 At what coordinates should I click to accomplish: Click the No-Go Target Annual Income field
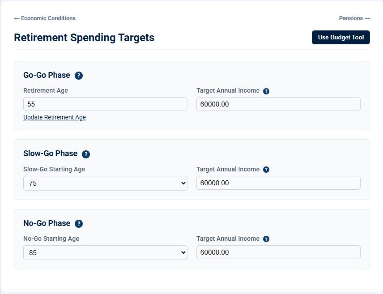pos(278,252)
